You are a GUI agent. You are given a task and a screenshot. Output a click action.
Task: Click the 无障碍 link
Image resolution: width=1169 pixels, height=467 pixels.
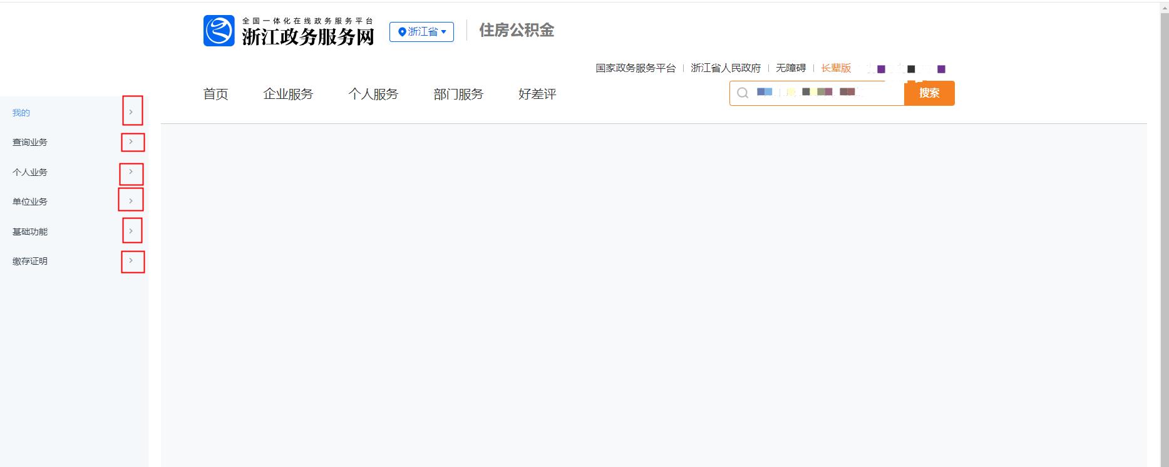791,68
